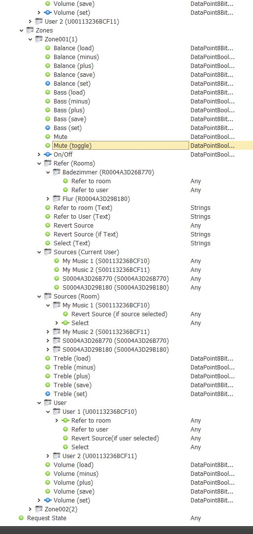Select the Volume (minus) datapoint

click(x=76, y=473)
